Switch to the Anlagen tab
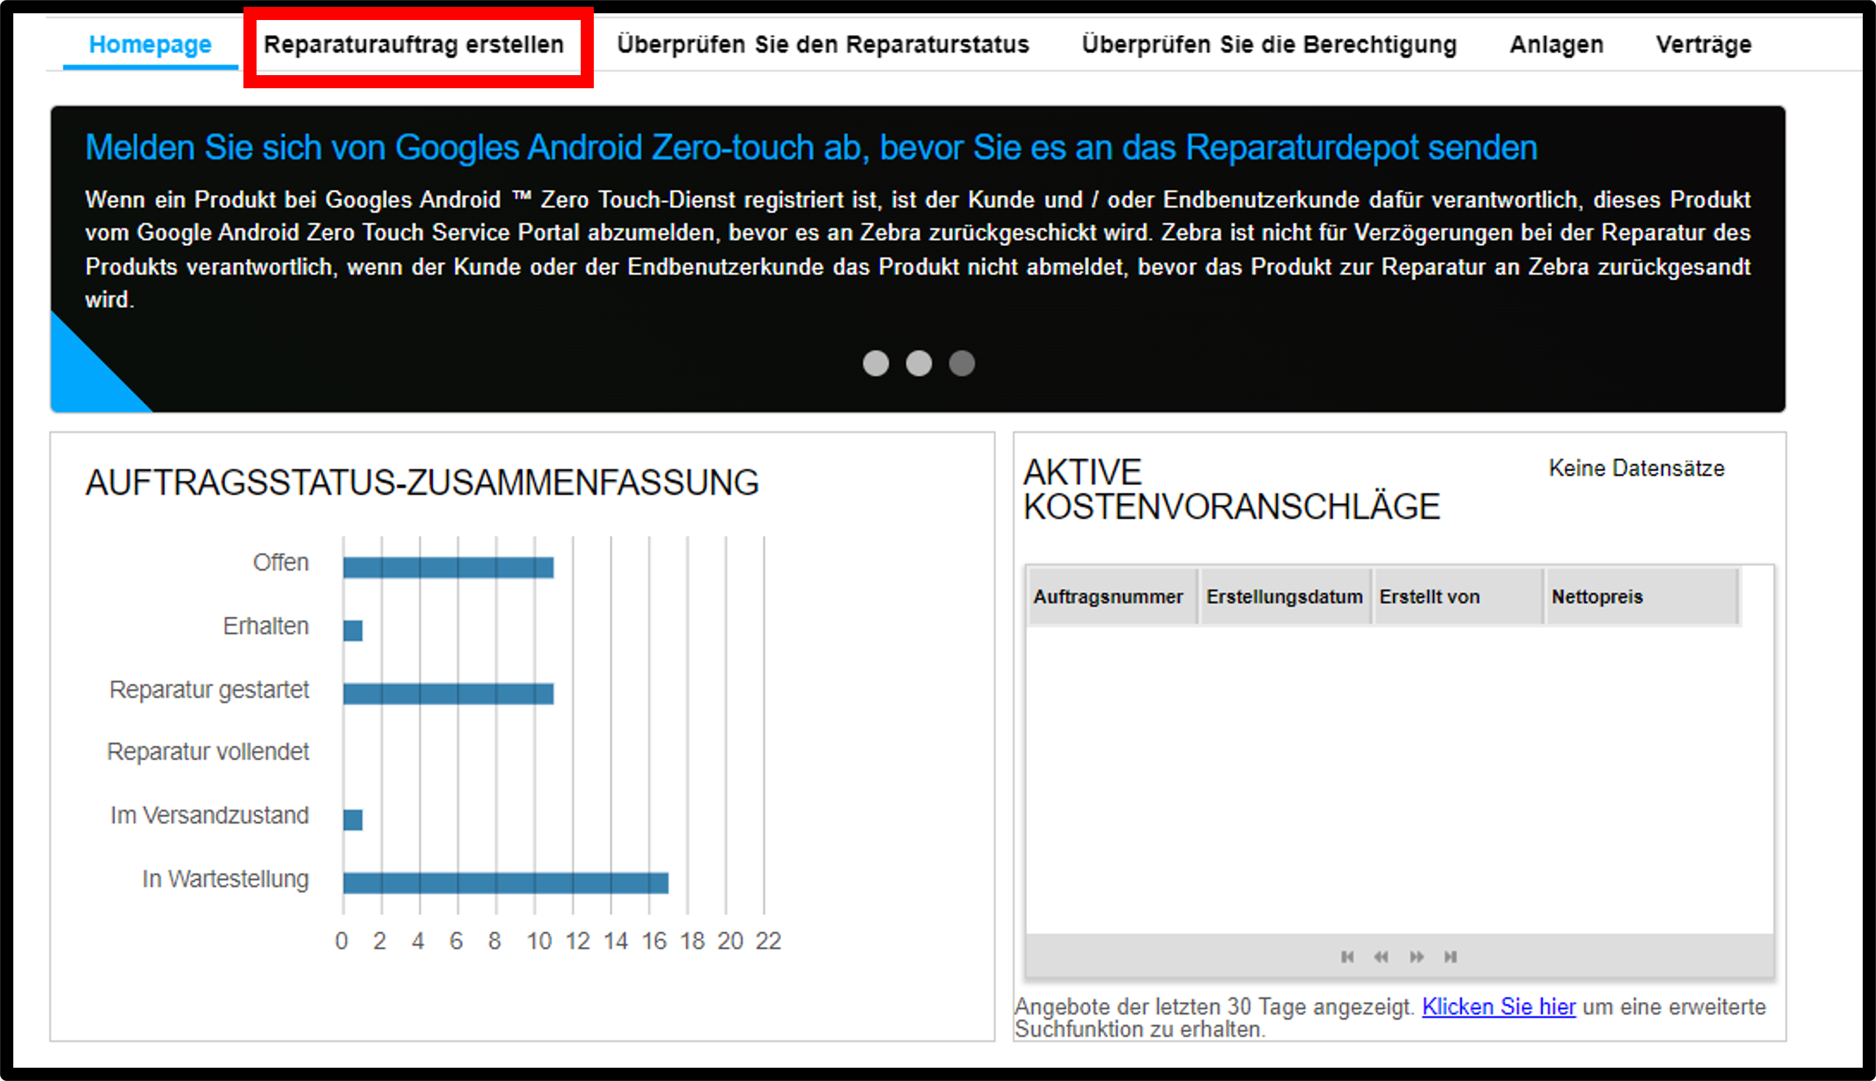The width and height of the screenshot is (1876, 1081). pos(1556,44)
